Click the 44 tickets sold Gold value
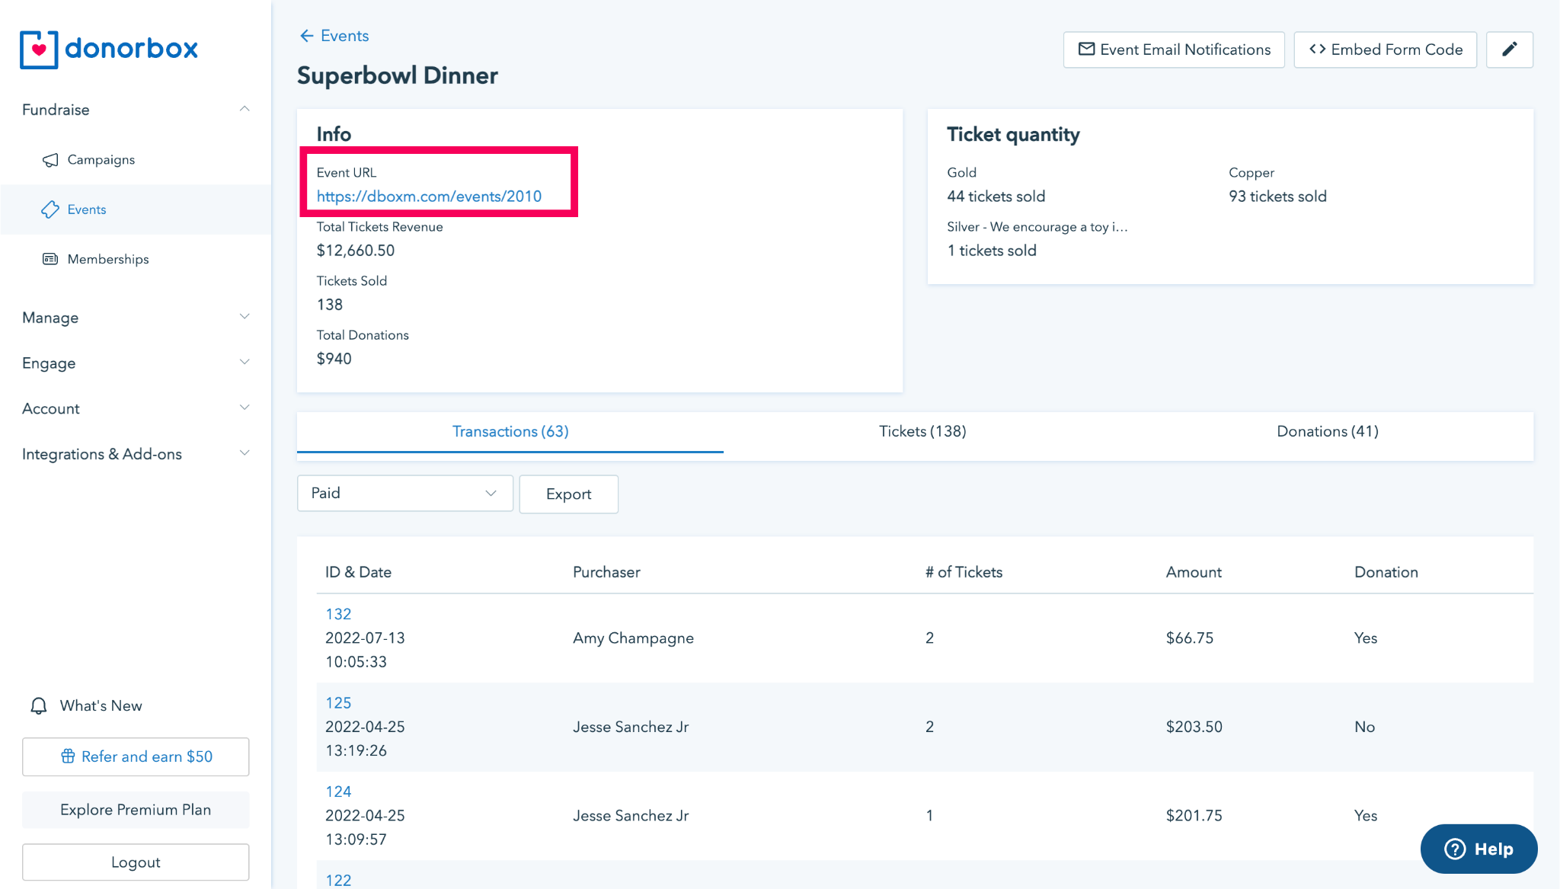Screen dimensions: 1560x889 (996, 197)
